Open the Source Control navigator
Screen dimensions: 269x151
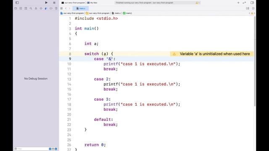coord(21,8)
